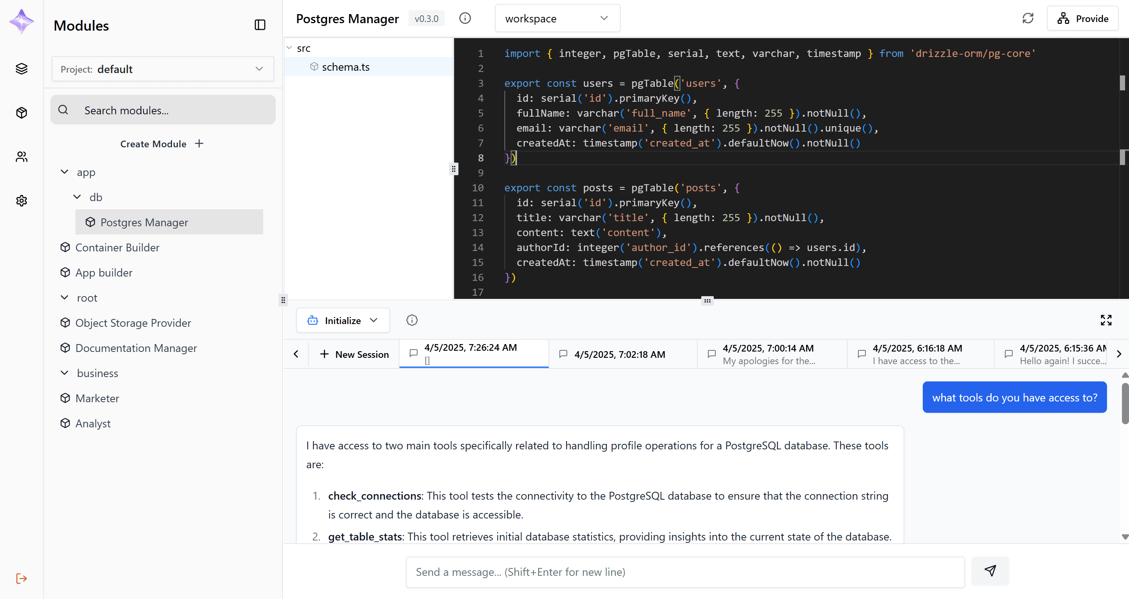Click the info icon beside Initialize

412,320
